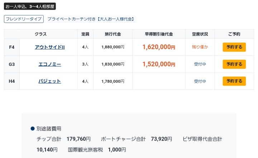The width and height of the screenshot is (258, 158).
Task: Click the ビザ取得代金合計 label
Action: 202,139
